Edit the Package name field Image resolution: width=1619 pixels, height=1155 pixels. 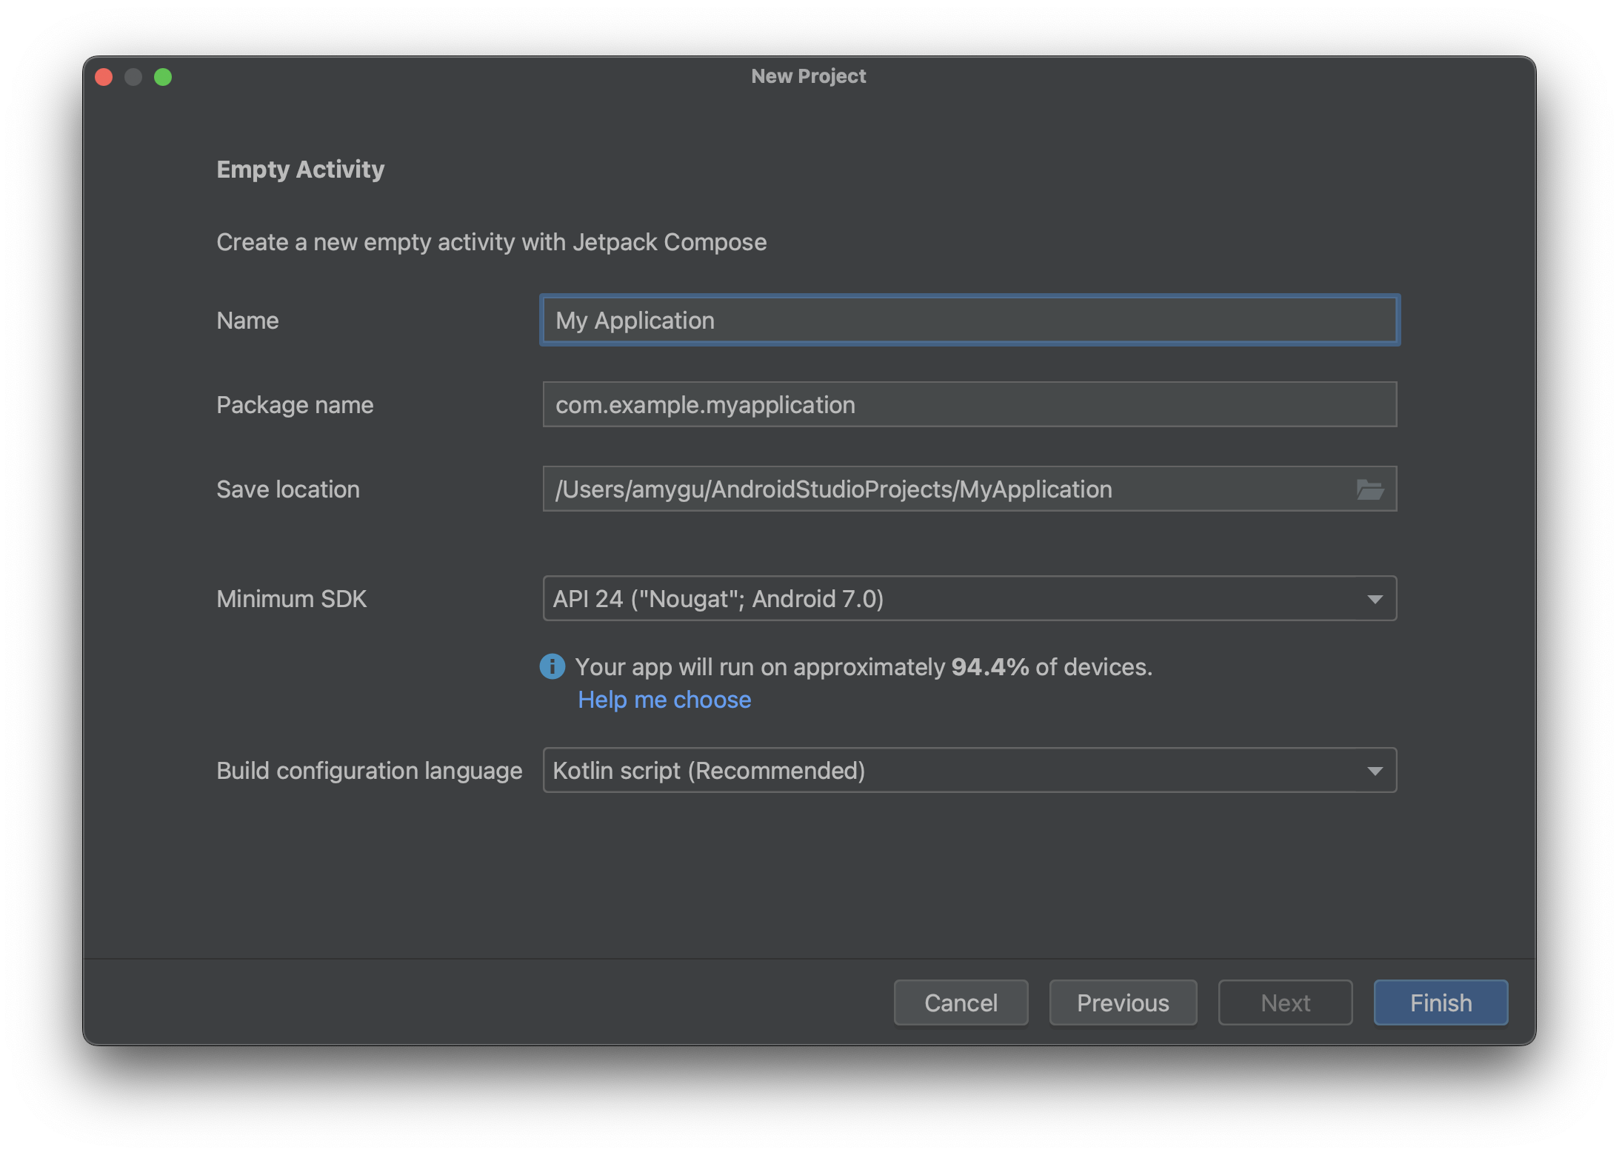click(969, 404)
